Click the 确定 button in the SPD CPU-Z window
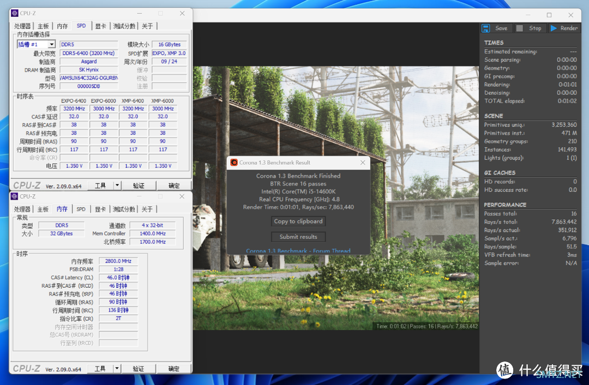This screenshot has width=589, height=385. click(174, 185)
